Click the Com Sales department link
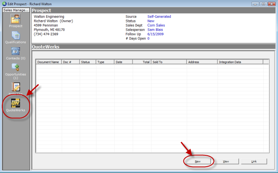The image size is (278, 173). coord(156,25)
